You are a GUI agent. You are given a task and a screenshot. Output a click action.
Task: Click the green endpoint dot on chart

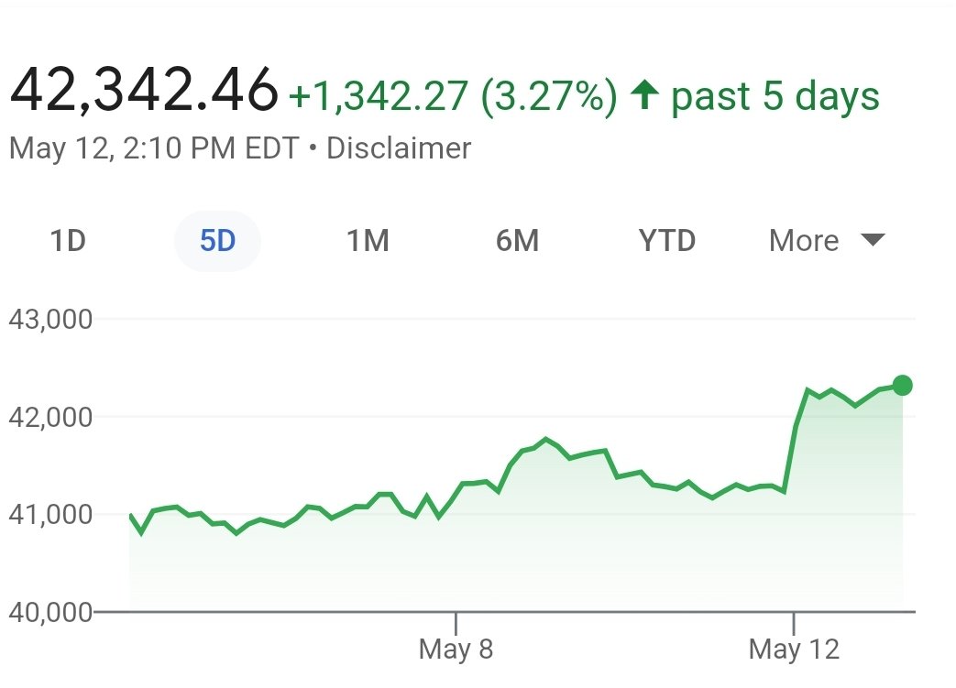(x=902, y=385)
